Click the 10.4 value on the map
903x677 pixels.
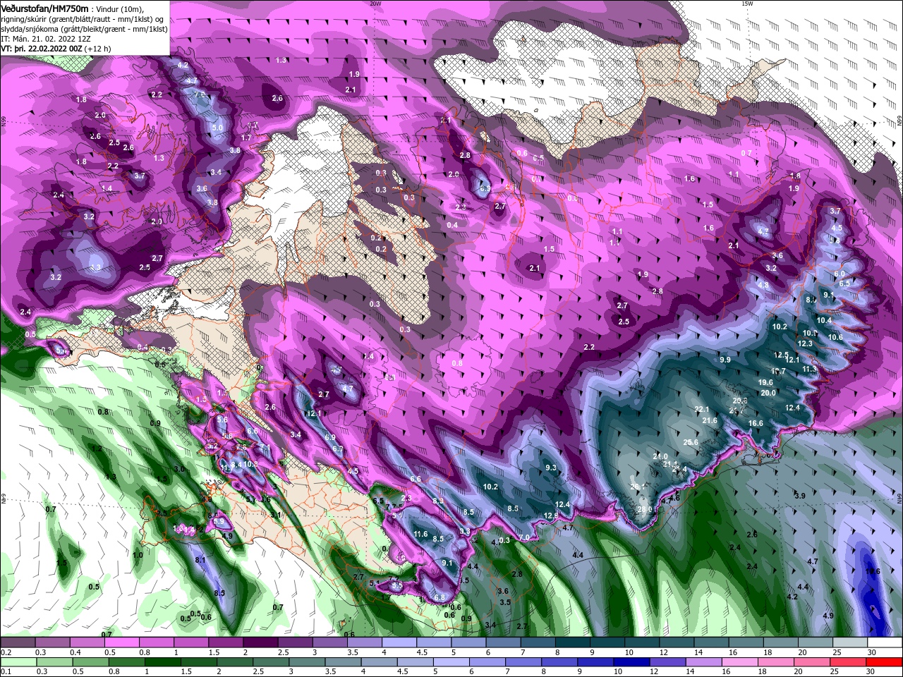coord(824,320)
